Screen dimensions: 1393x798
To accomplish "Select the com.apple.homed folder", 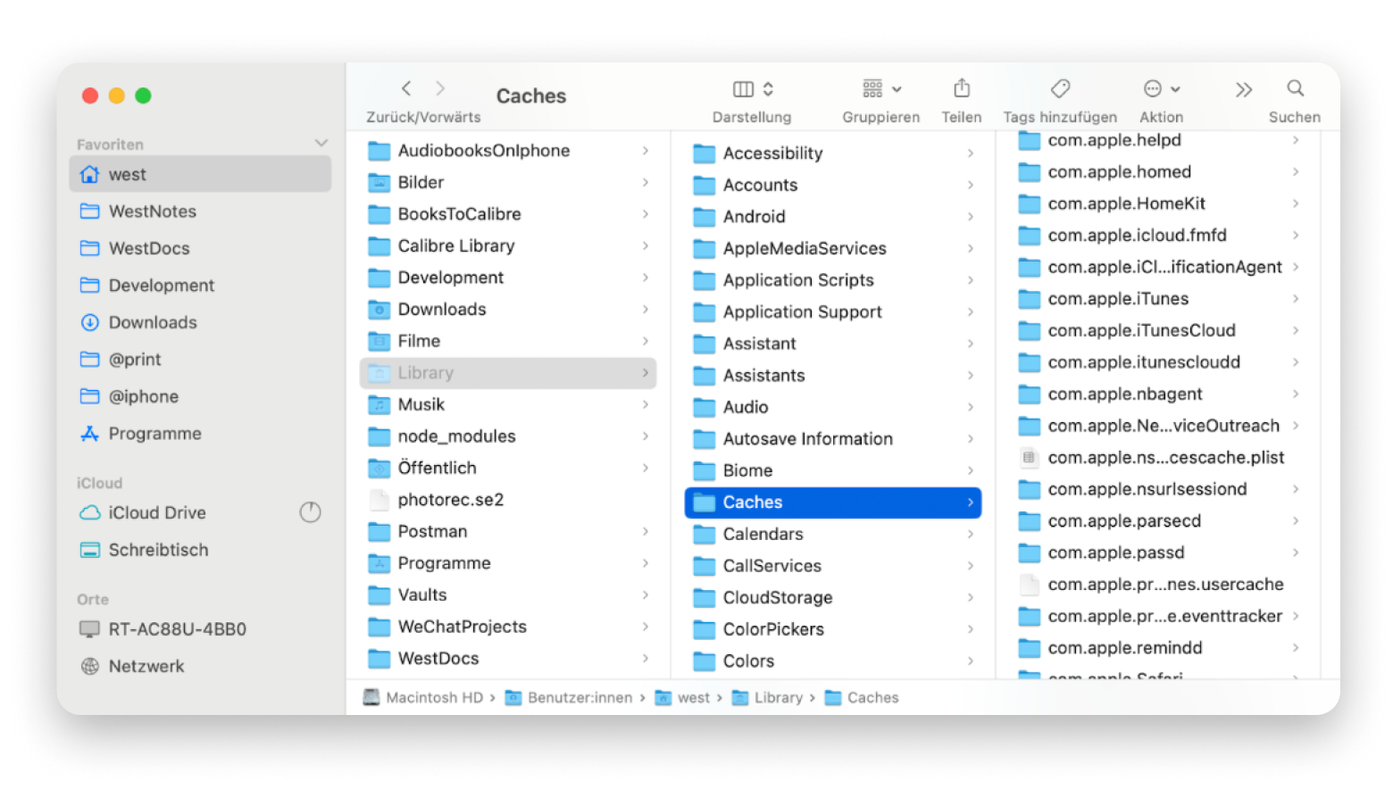I will [1158, 172].
